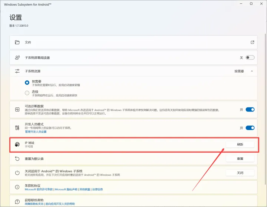Image resolution: width=267 pixels, height=207 pixels.
Task: Click the 文件 row label
Action: [x=28, y=42]
